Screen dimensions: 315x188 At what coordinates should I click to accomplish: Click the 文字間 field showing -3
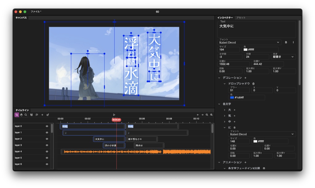[230, 57]
